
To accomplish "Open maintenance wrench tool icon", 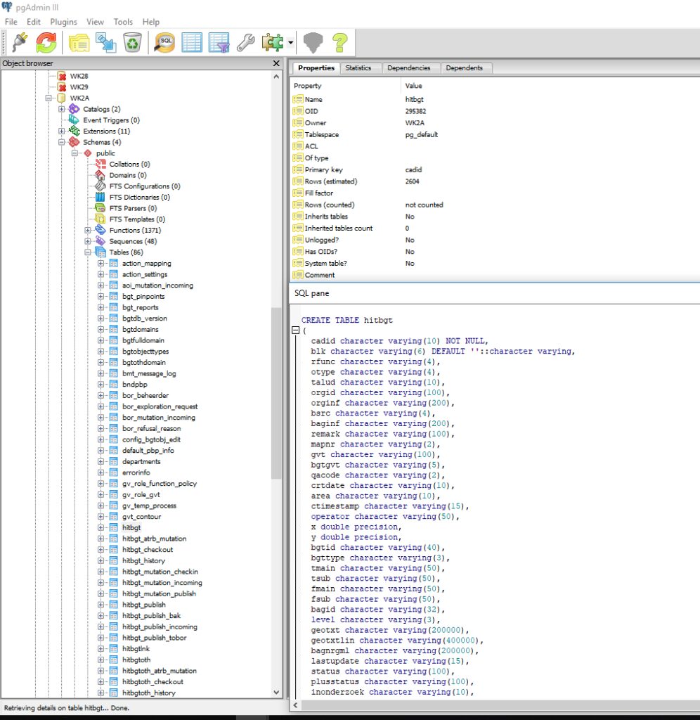I will point(246,43).
